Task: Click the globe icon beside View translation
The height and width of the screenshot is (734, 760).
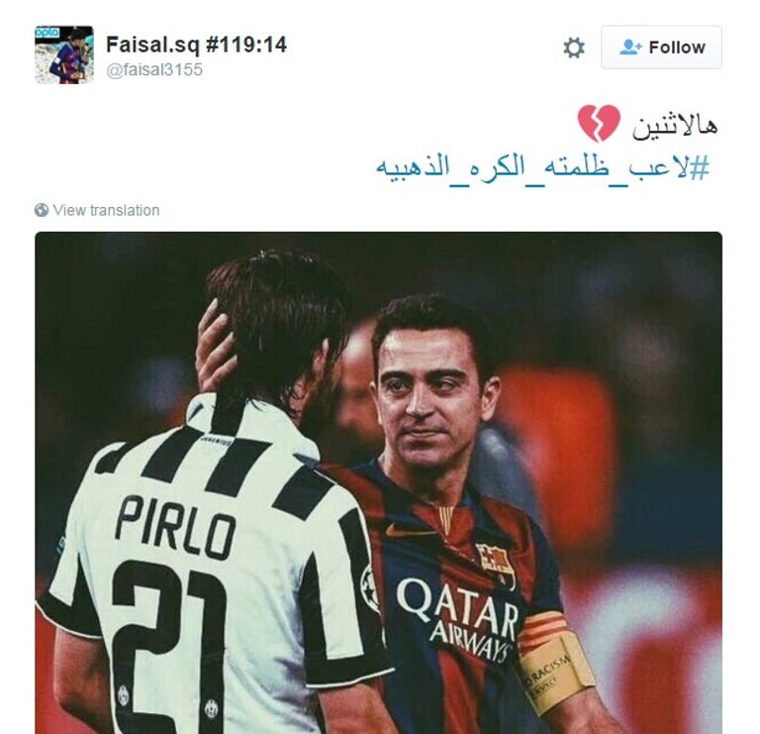Action: (x=42, y=210)
